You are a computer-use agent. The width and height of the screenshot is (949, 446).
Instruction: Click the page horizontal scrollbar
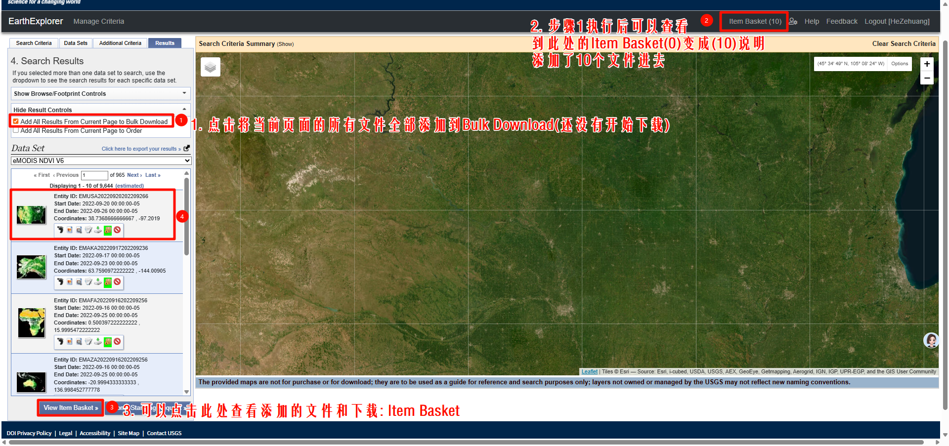(x=467, y=442)
